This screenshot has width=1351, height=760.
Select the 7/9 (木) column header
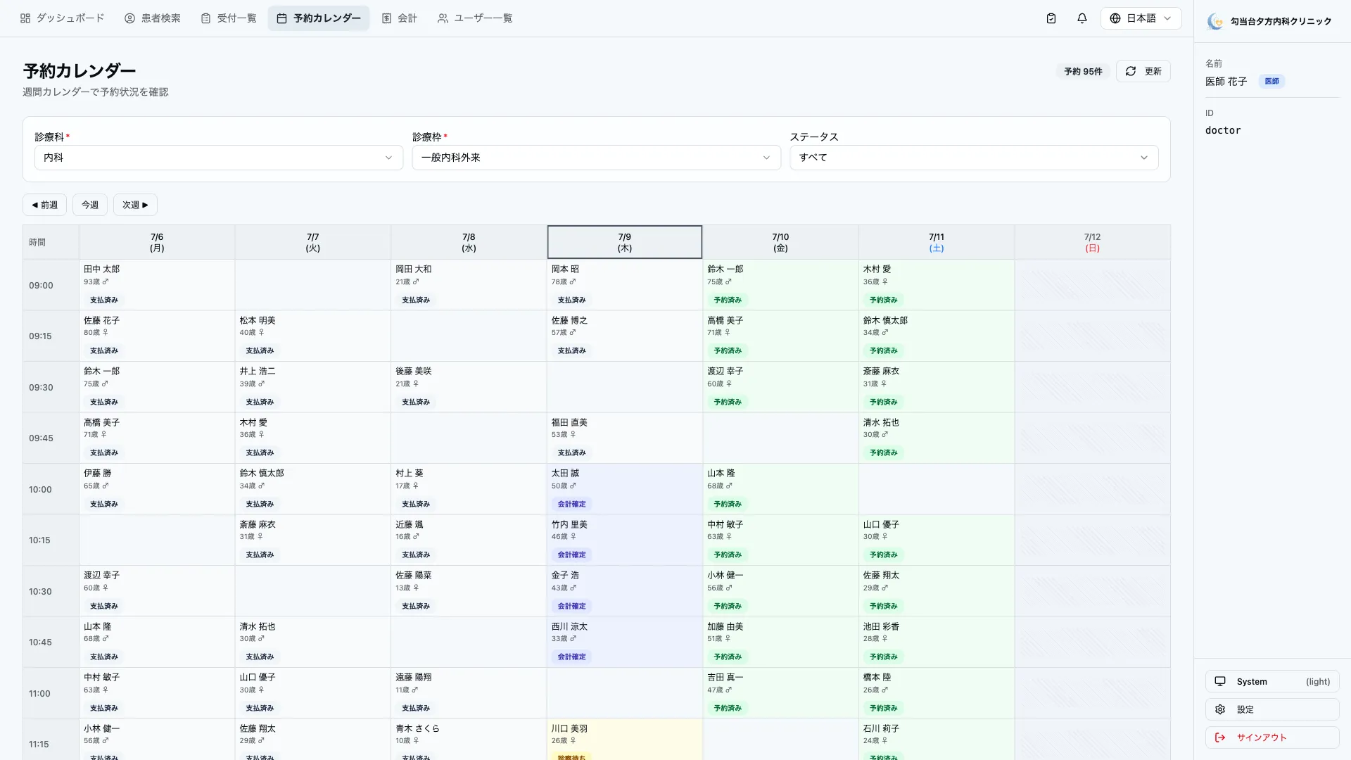tap(625, 242)
